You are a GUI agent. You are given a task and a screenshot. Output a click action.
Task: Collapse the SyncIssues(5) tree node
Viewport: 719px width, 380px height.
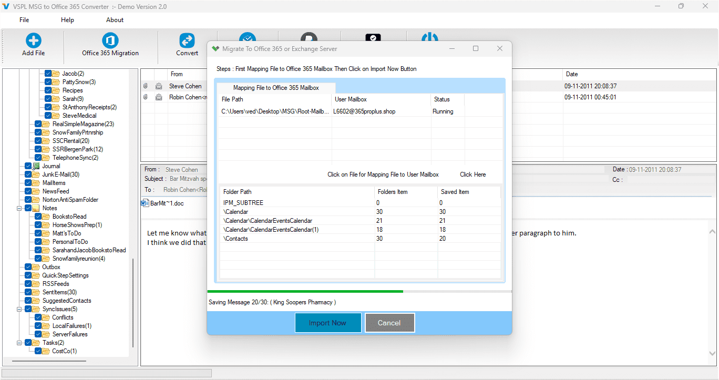(x=19, y=309)
